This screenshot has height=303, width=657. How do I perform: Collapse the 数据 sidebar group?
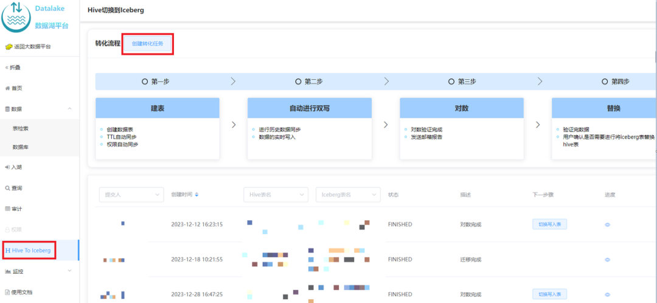click(x=40, y=109)
